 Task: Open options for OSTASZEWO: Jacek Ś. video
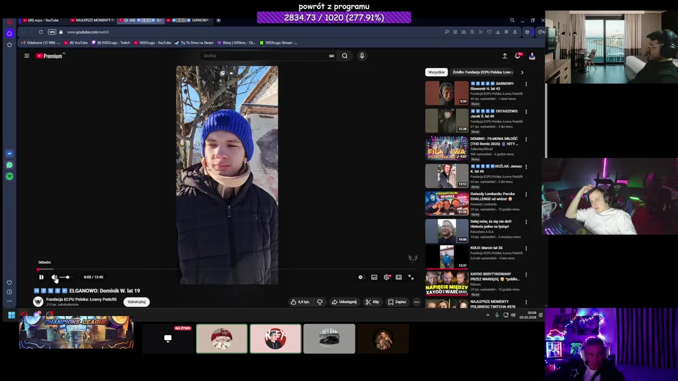(526, 112)
